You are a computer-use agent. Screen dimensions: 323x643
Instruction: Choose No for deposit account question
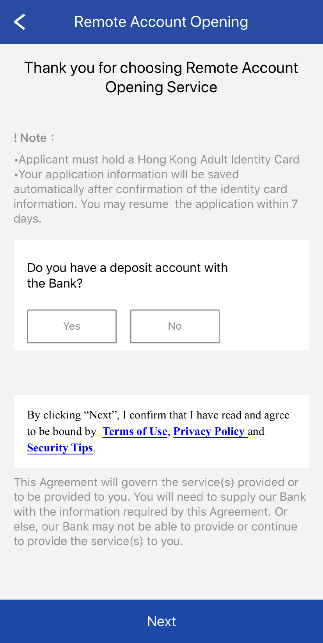(x=175, y=326)
